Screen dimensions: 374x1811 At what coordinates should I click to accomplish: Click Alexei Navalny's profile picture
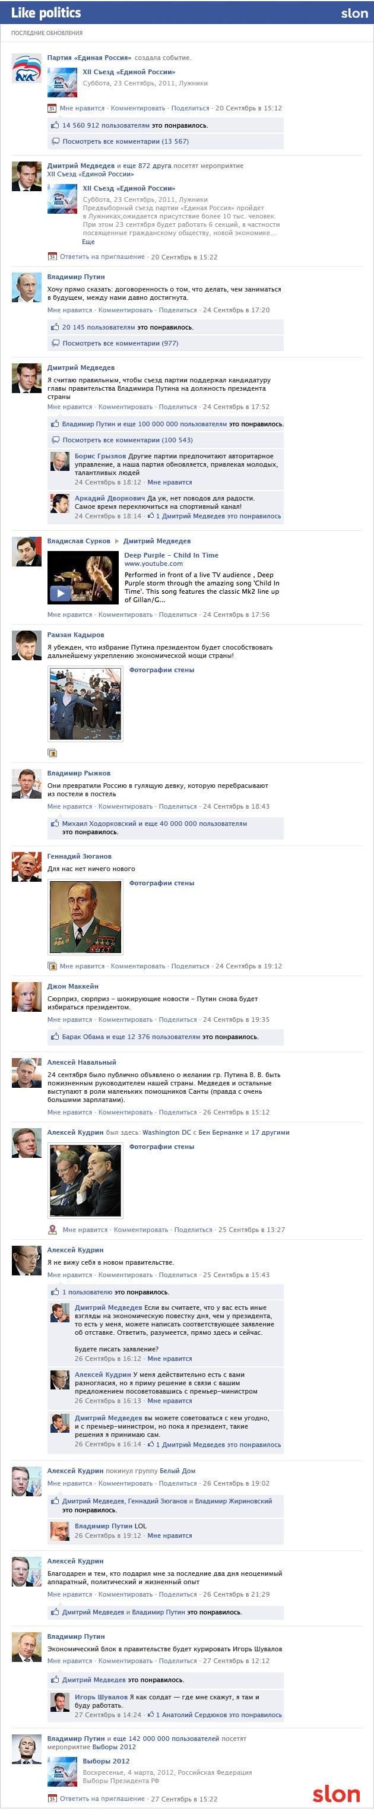[27, 1073]
